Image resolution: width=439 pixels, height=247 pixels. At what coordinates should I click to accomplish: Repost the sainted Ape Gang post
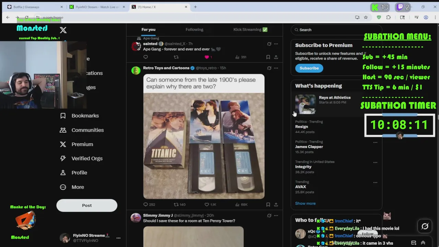(x=176, y=57)
